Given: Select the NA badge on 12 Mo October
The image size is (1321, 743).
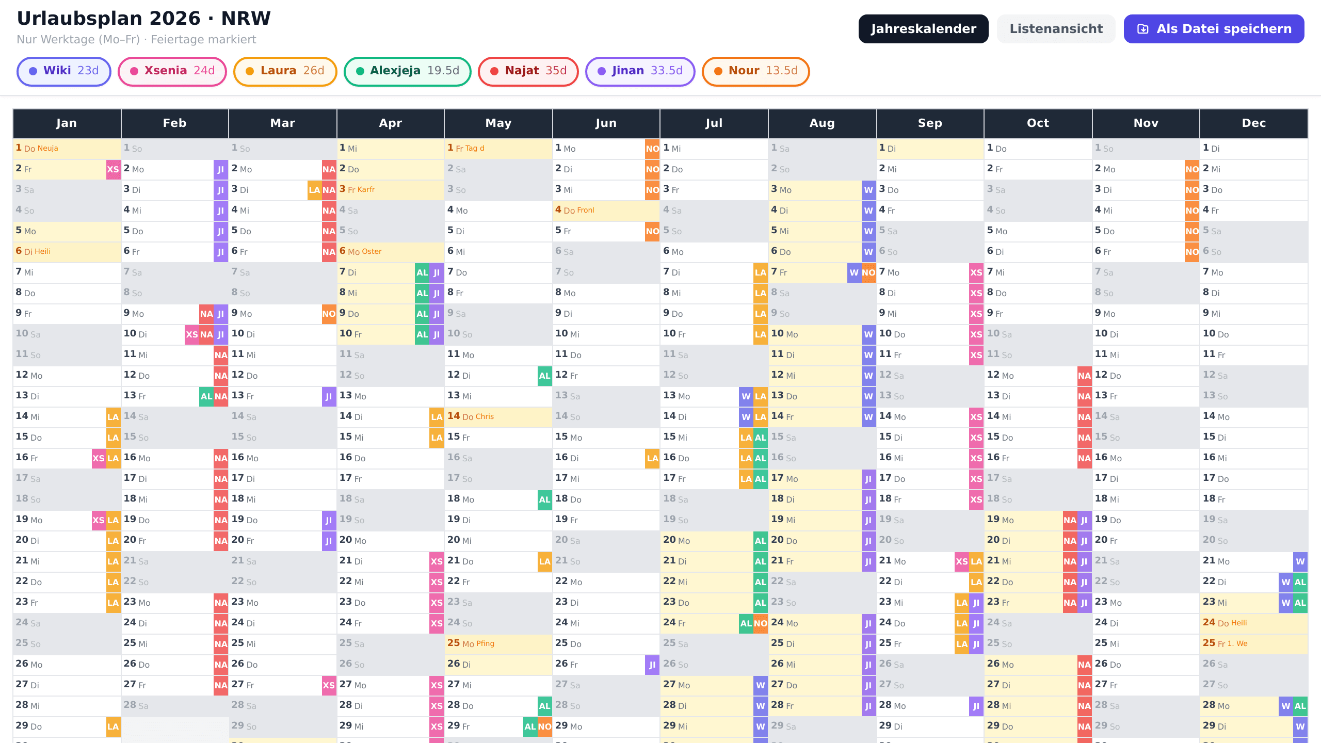Looking at the screenshot, I should 1084,376.
